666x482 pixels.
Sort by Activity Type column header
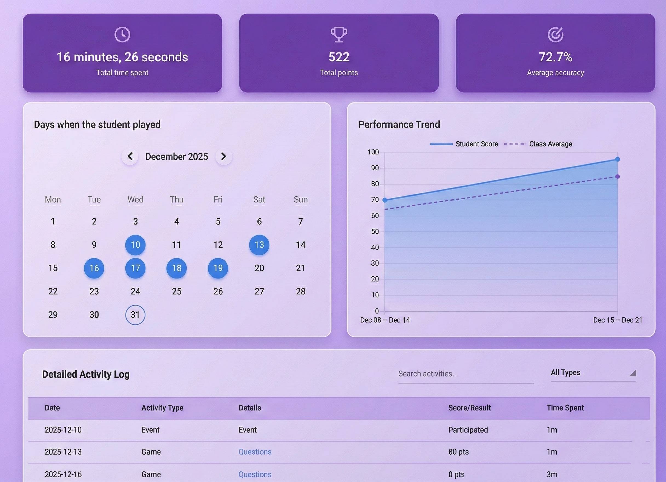tap(162, 408)
